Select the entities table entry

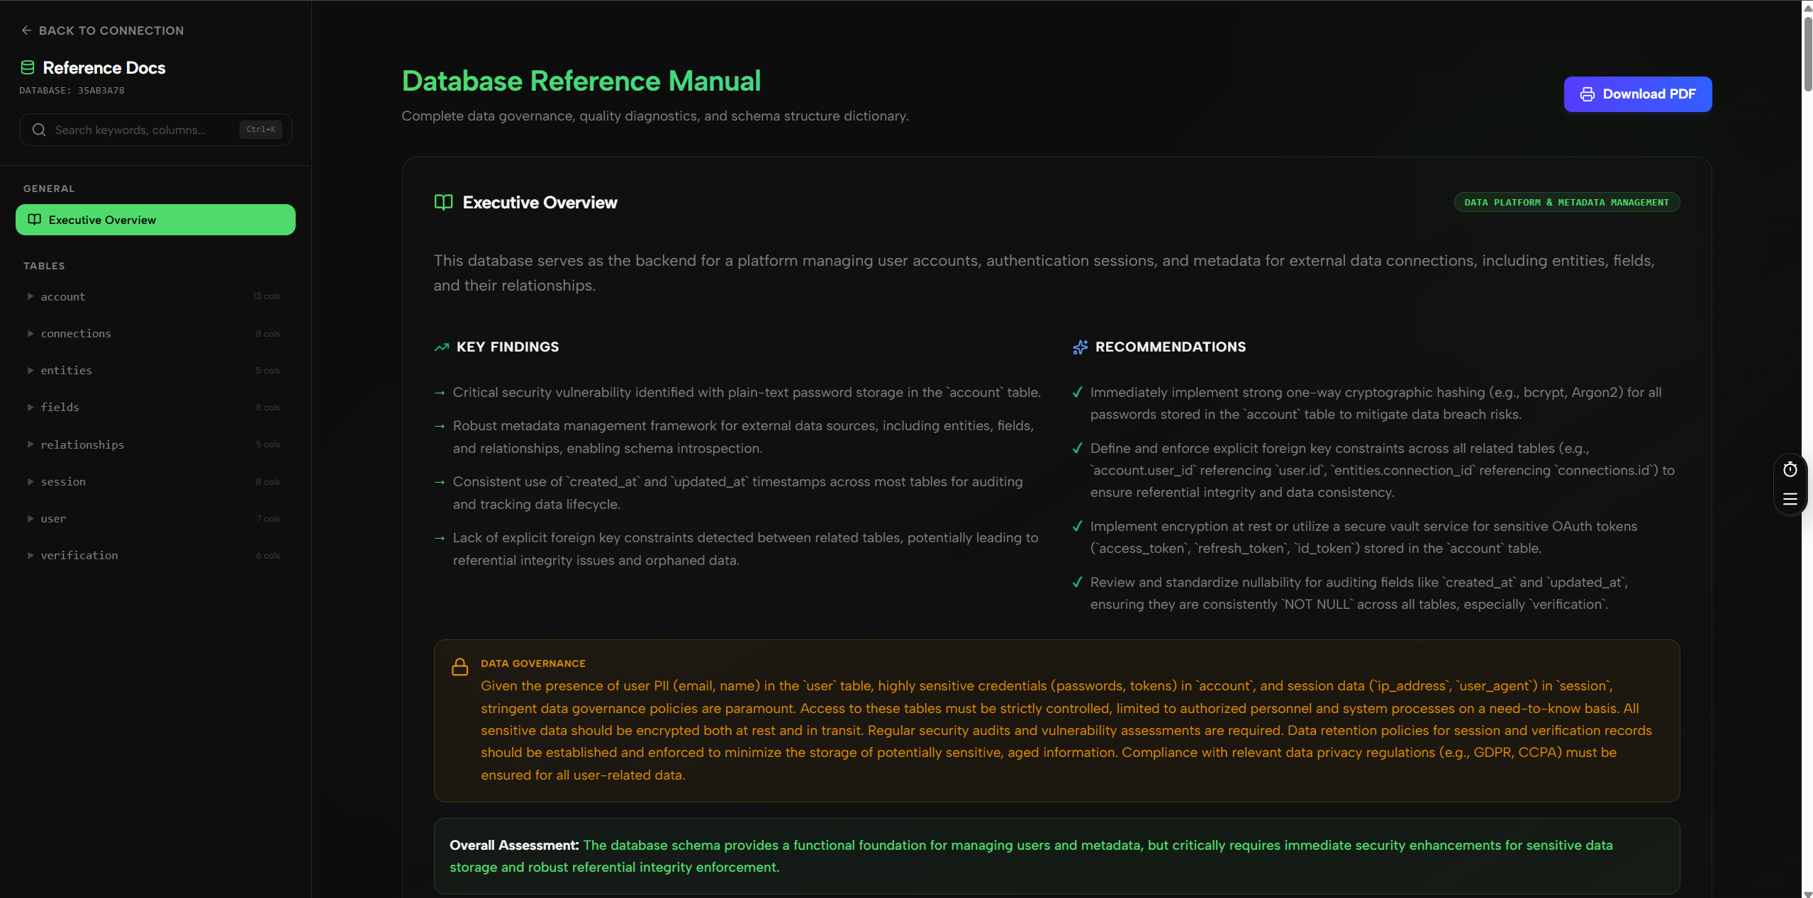(155, 370)
